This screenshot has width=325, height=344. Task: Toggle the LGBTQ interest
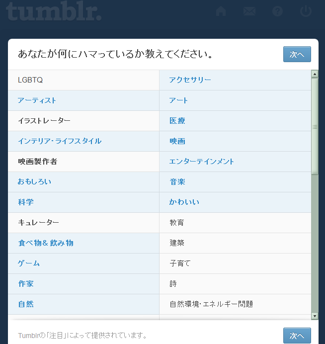pyautogui.click(x=83, y=80)
